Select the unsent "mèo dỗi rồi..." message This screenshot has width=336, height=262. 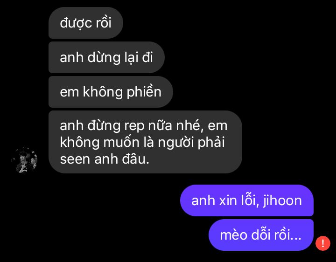pyautogui.click(x=261, y=235)
